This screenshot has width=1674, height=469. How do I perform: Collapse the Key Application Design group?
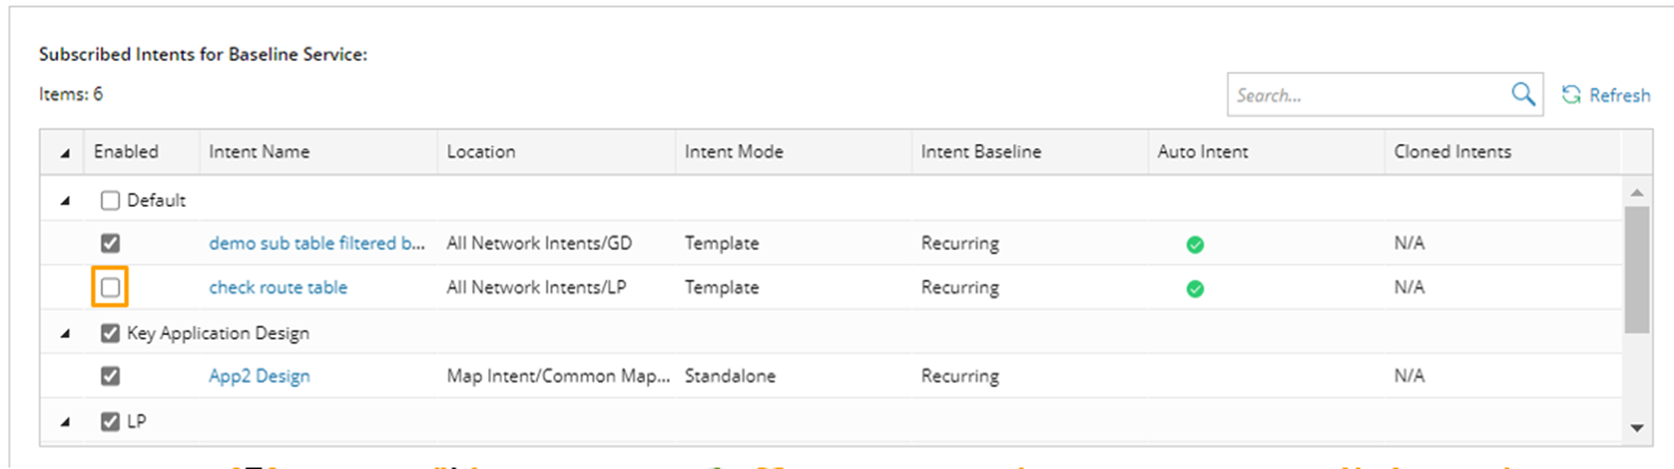(65, 334)
